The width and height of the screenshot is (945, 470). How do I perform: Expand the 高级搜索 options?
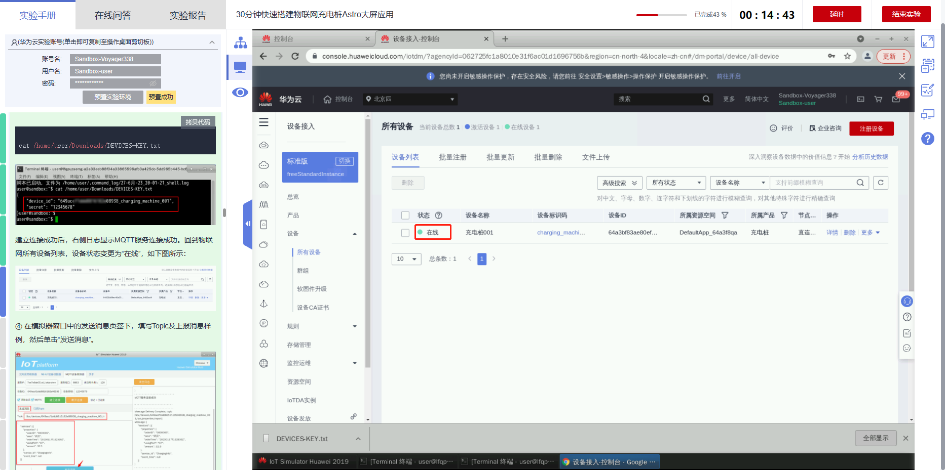pos(620,183)
